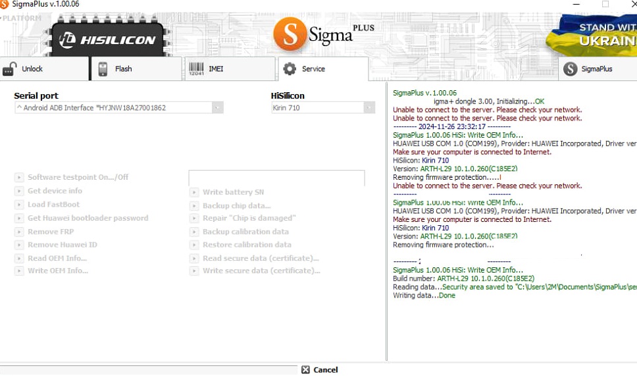Click the padlock icon on Unlock tab
Screen dimensions: 637x376
coord(9,69)
